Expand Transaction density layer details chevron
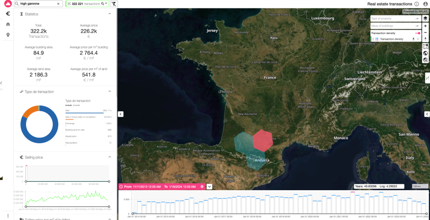Viewport: 430px width, 220px height. [418, 39]
